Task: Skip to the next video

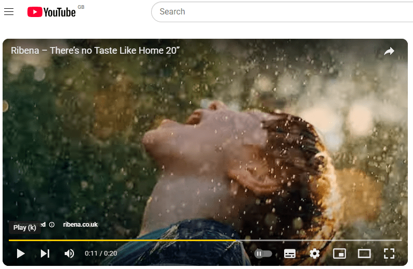Action: pyautogui.click(x=45, y=254)
